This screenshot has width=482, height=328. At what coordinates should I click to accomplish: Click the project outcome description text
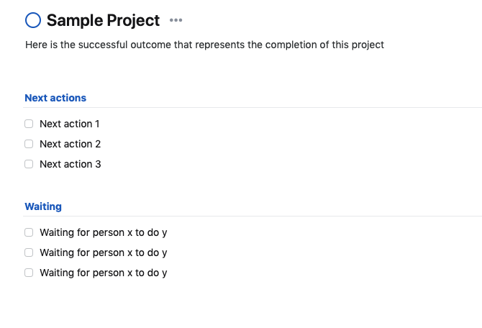point(204,45)
